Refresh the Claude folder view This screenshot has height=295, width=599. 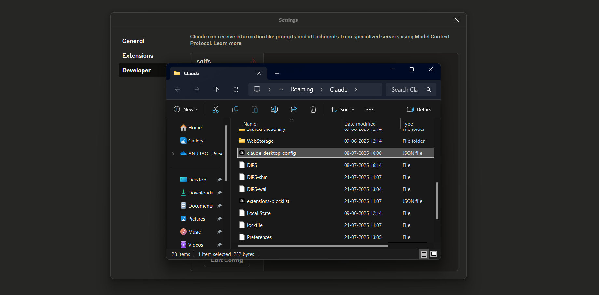click(236, 89)
